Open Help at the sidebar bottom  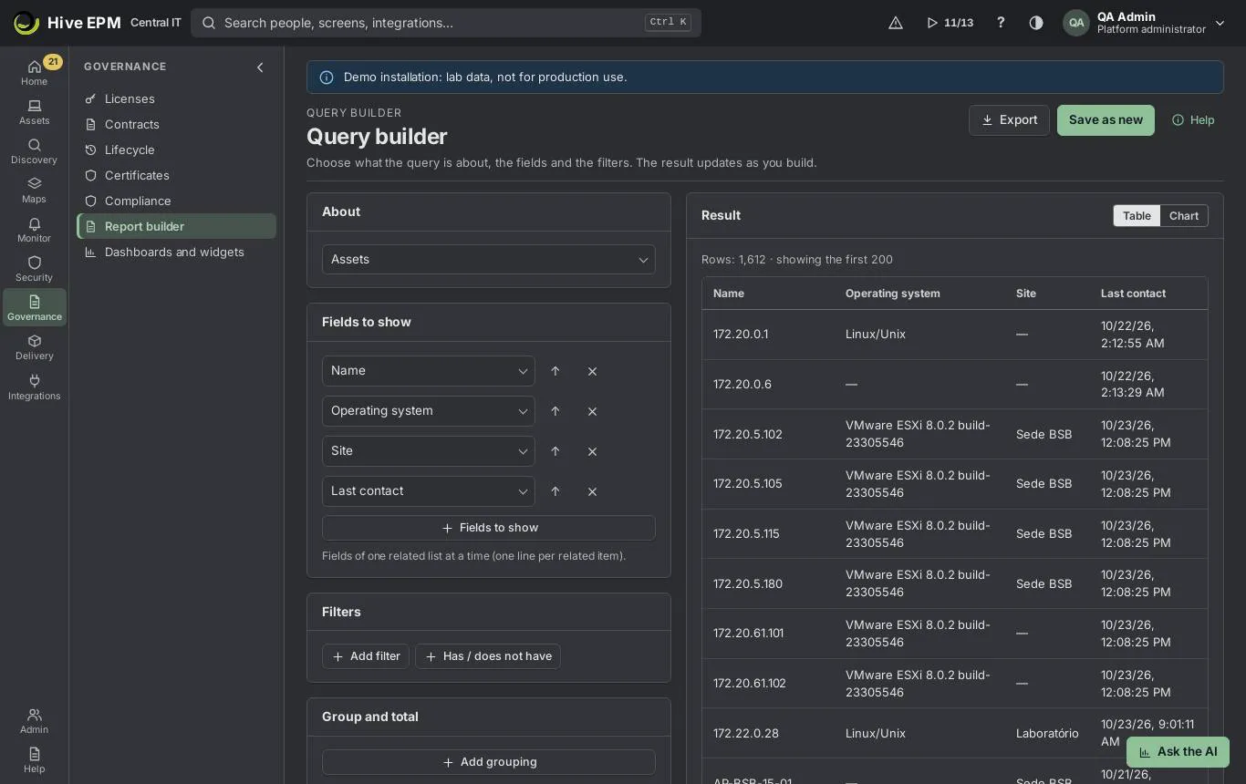(34, 760)
